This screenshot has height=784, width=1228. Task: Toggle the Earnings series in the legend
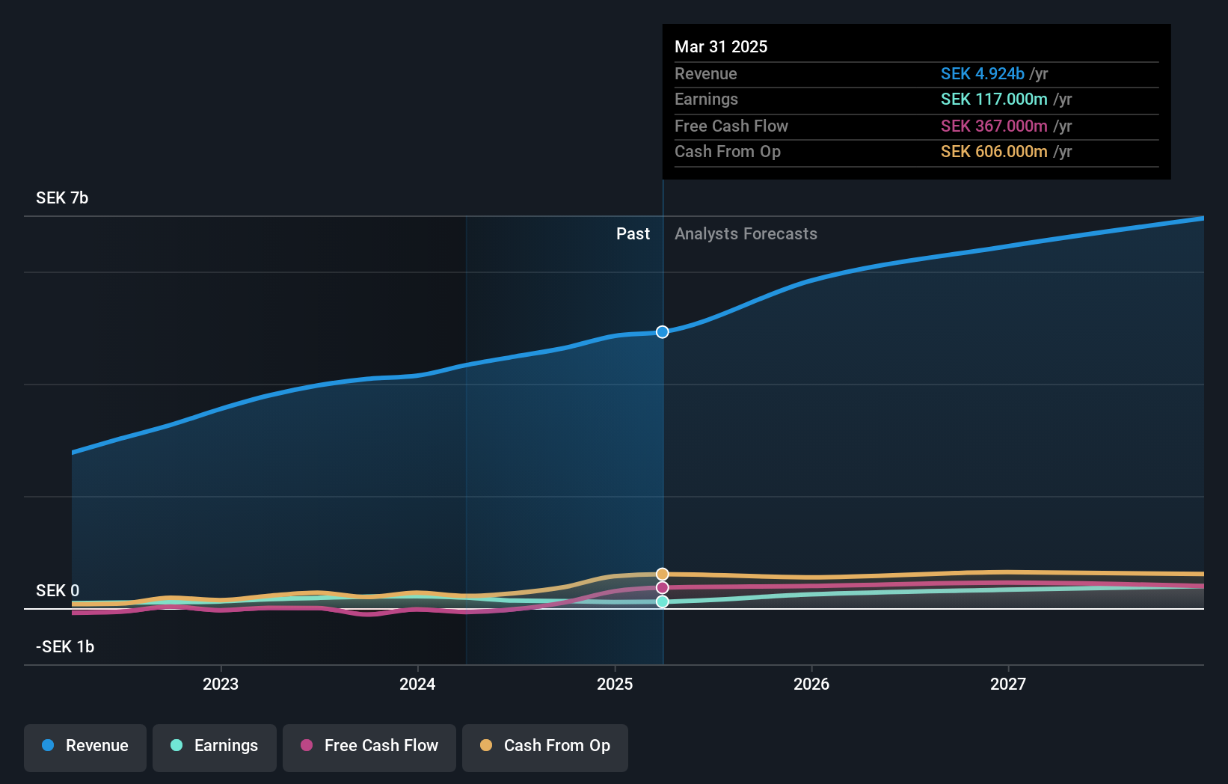[215, 747]
